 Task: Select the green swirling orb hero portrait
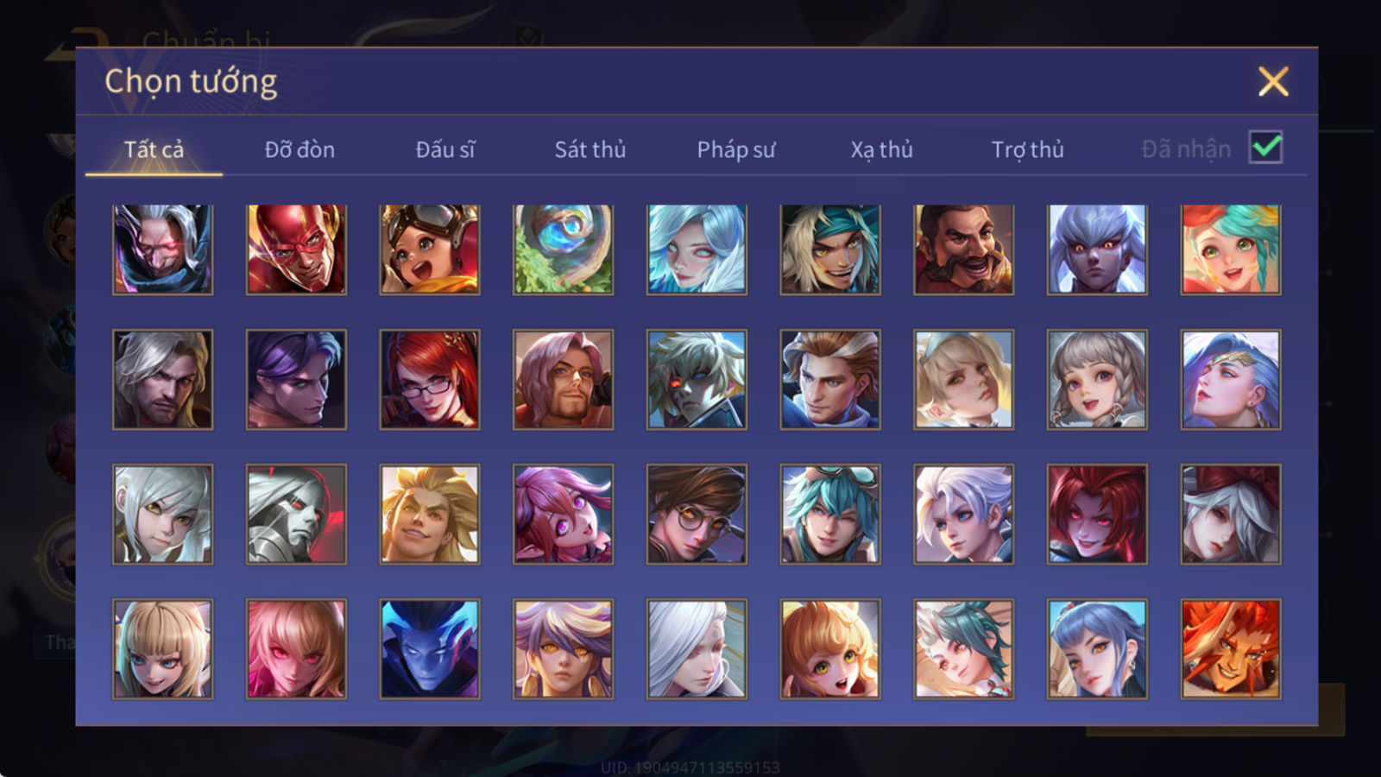pos(563,250)
